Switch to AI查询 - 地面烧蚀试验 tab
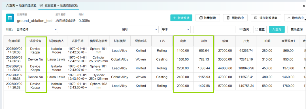Screen dimensions: 306x109 pos(21,5)
